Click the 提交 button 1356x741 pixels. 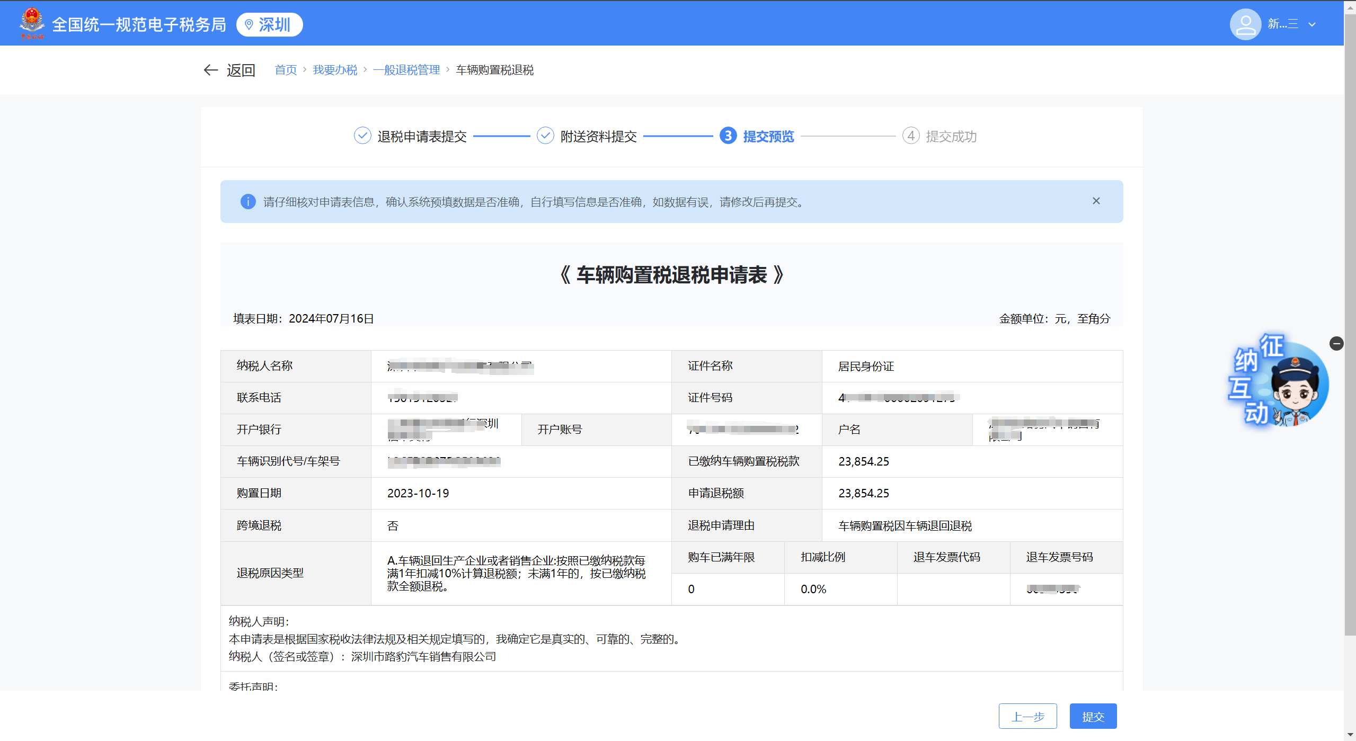click(x=1093, y=716)
